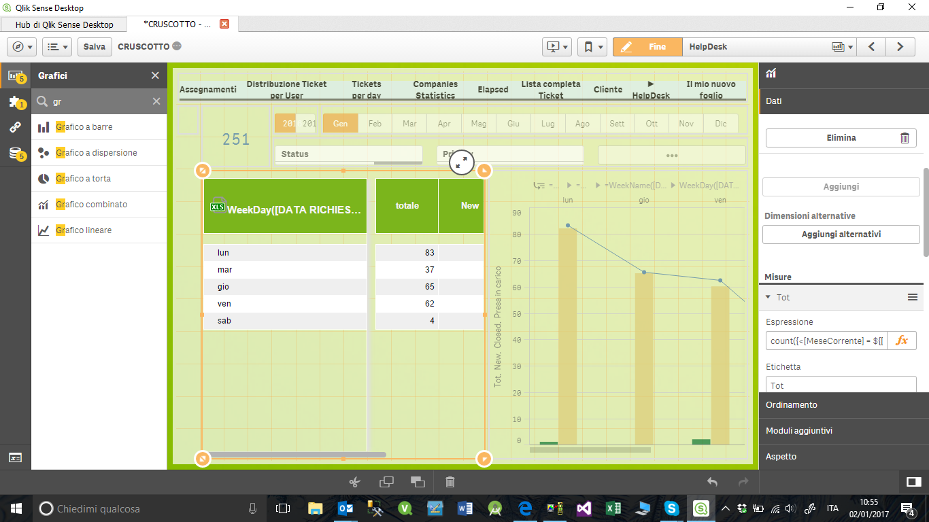Open the navigation compass menu
Image resolution: width=929 pixels, height=522 pixels.
[21, 47]
